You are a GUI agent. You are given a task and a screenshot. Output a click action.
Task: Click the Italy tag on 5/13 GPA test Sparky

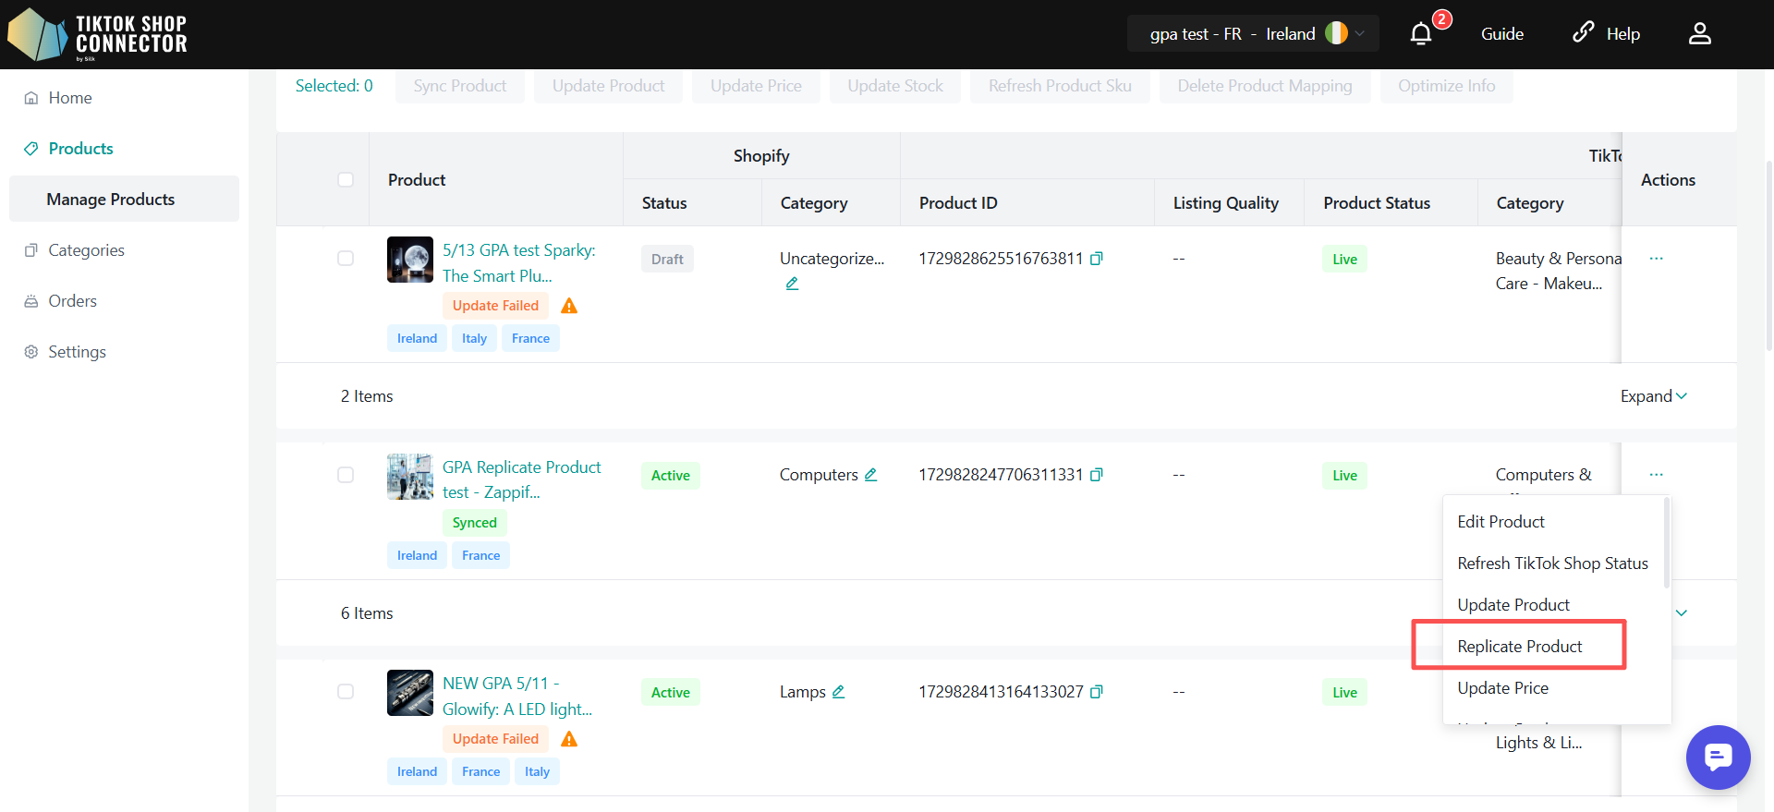click(474, 338)
